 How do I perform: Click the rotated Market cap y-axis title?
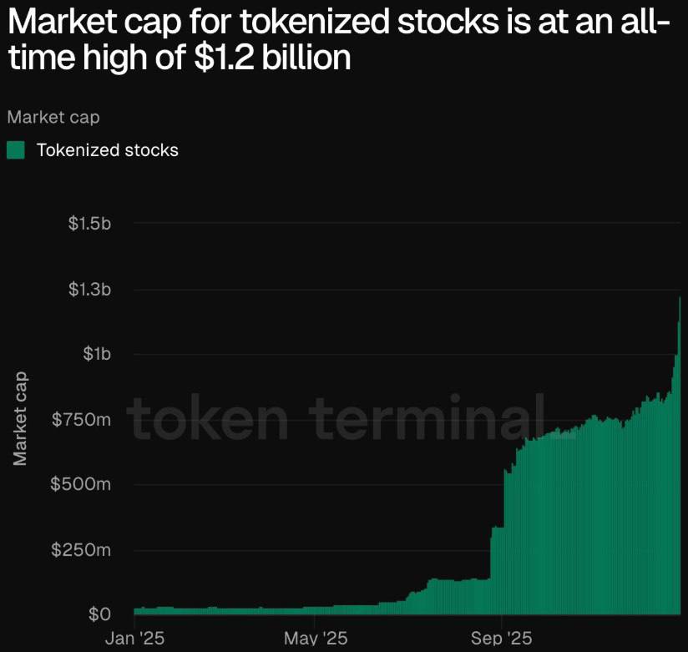(x=20, y=418)
